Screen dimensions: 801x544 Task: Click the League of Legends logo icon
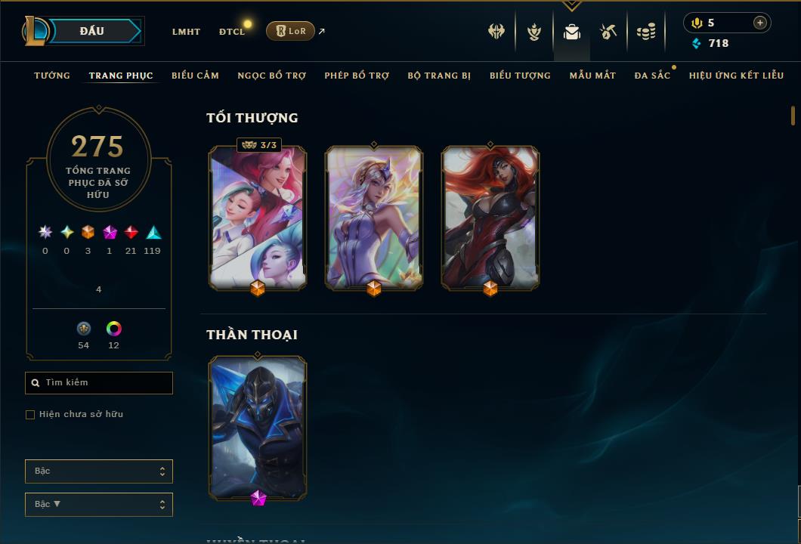(x=34, y=31)
